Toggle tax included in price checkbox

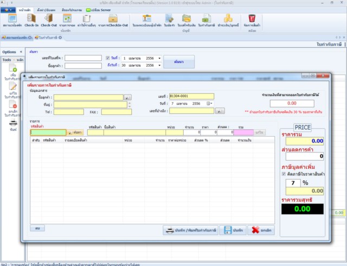pos(284,174)
